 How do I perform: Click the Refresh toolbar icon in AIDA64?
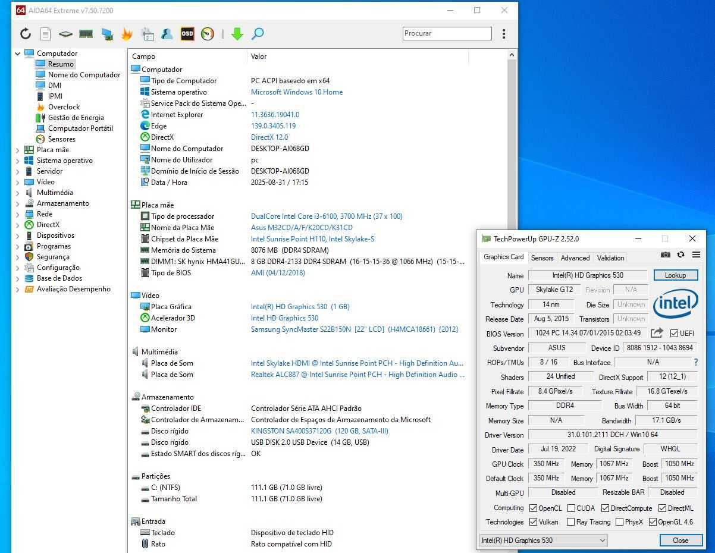(x=25, y=34)
